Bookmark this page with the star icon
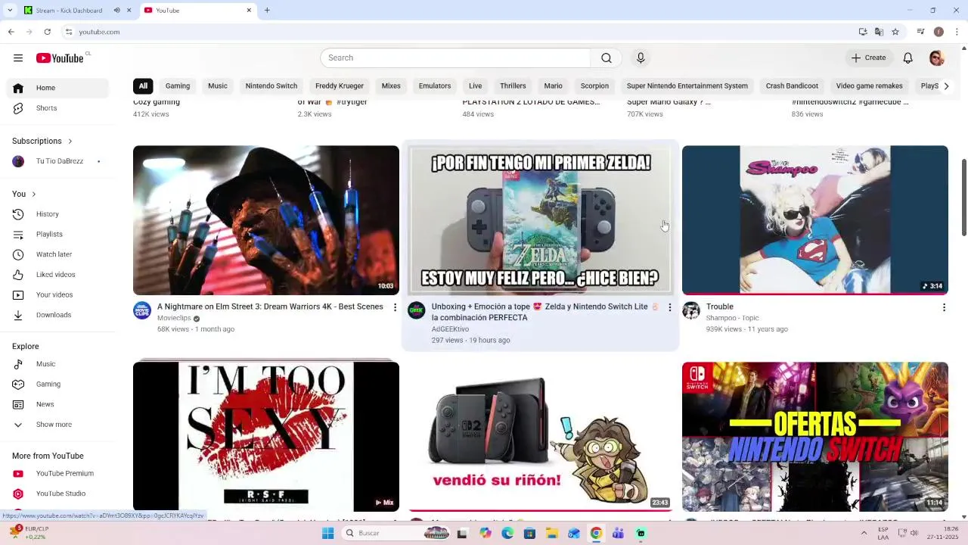The height and width of the screenshot is (545, 968). [895, 32]
